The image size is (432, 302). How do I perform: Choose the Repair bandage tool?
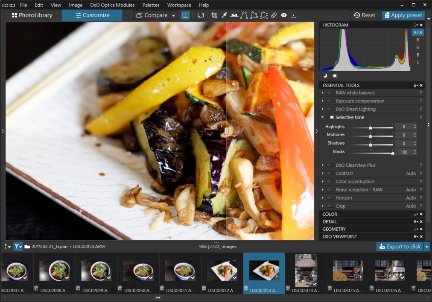274,15
